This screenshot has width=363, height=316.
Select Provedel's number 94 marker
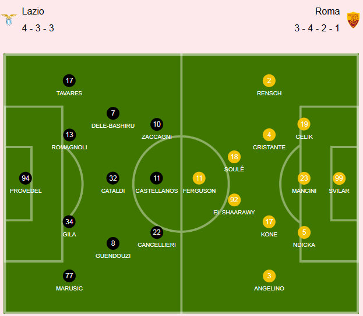[26, 178]
